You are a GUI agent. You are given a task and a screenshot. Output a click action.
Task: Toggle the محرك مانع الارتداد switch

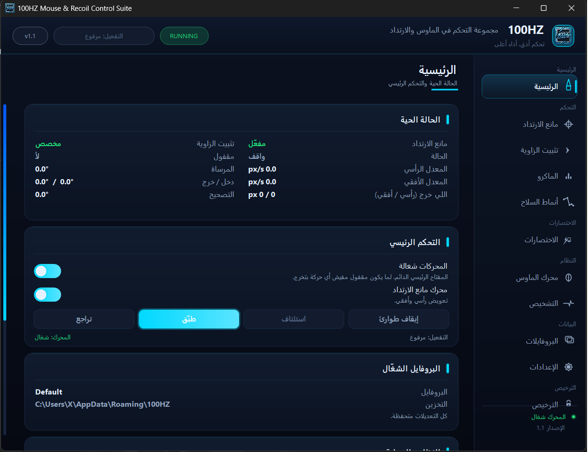point(48,295)
